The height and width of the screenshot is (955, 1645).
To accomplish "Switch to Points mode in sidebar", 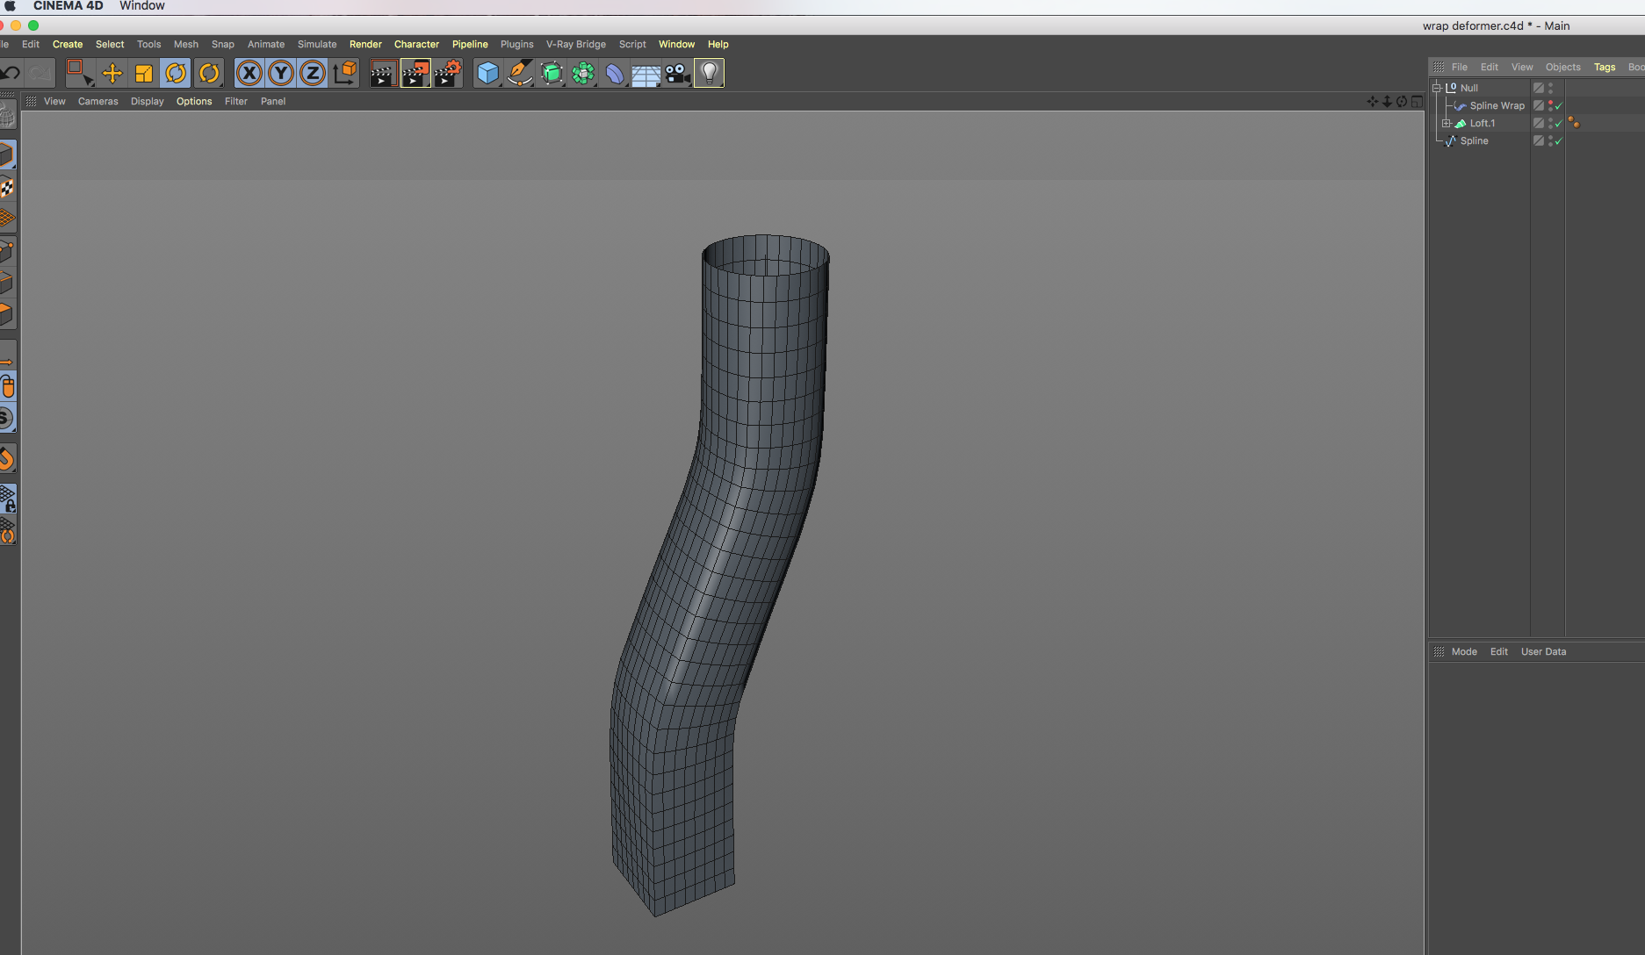I will click(7, 251).
